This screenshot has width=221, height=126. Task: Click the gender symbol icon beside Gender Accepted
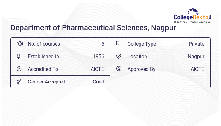[x=19, y=82]
